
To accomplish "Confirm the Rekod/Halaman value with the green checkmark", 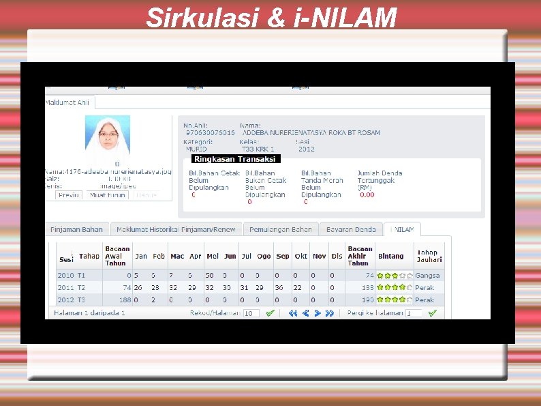I will click(x=270, y=313).
